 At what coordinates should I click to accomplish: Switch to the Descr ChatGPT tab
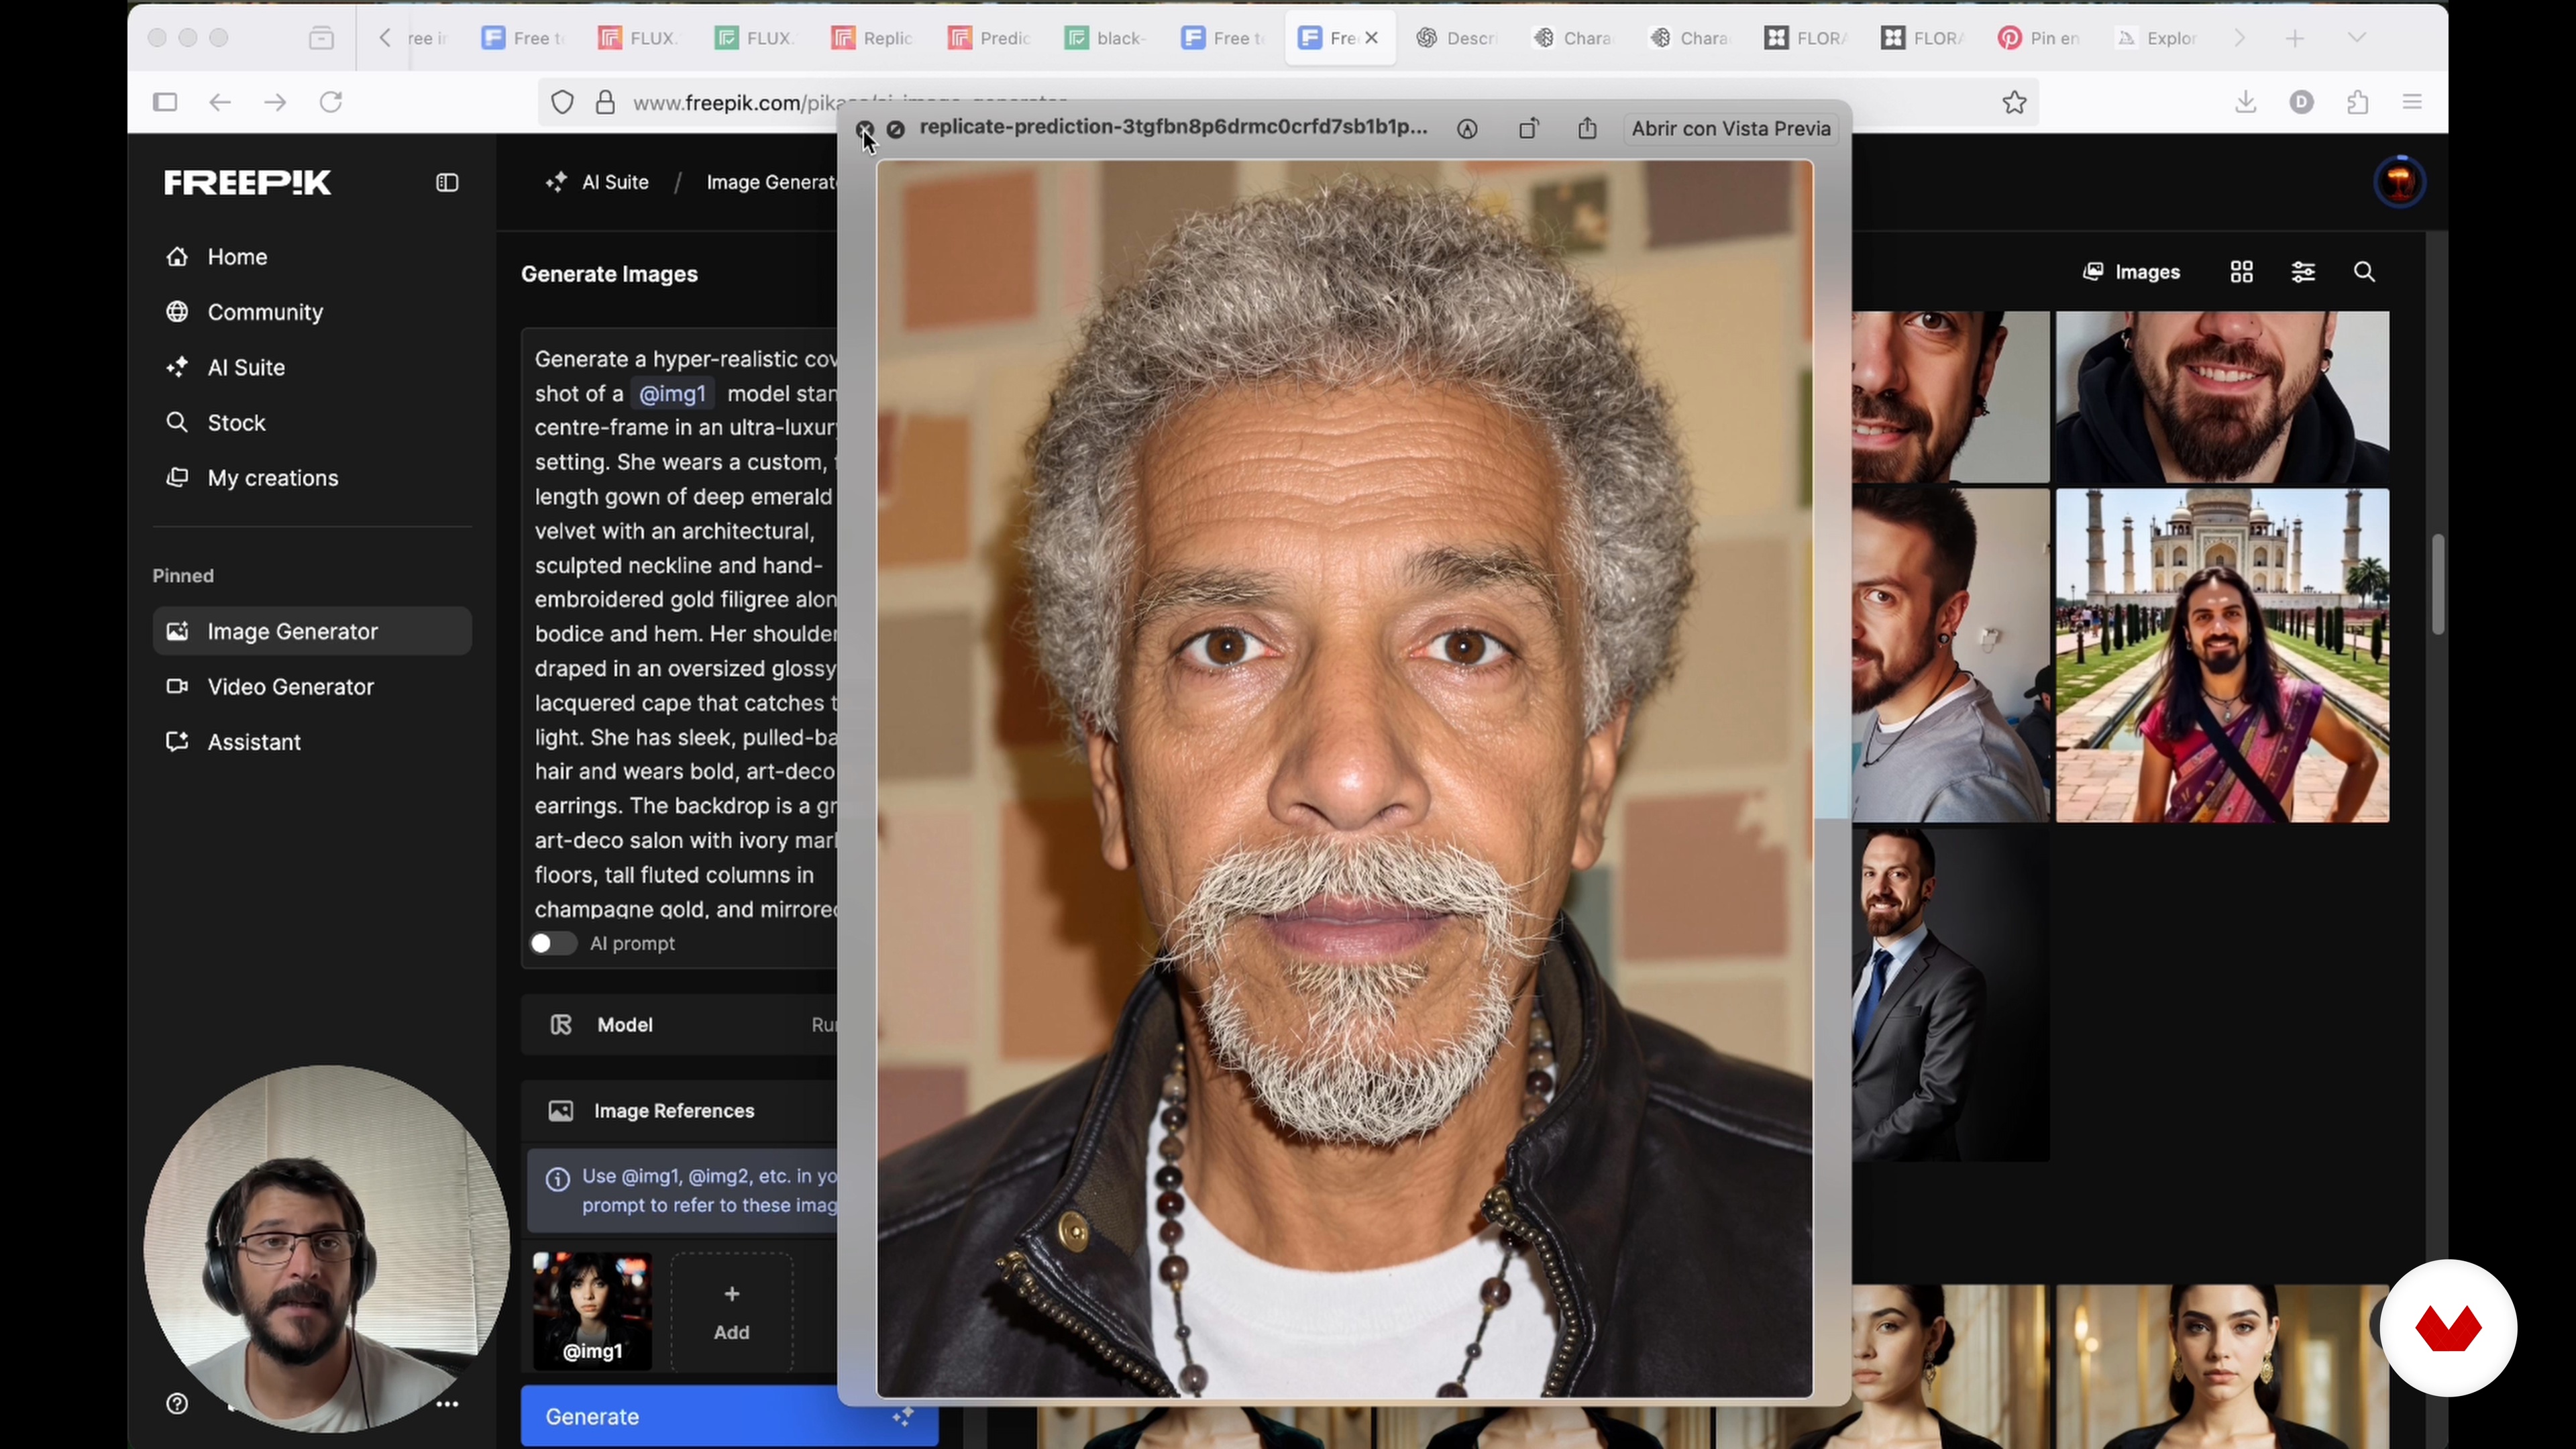point(1456,38)
